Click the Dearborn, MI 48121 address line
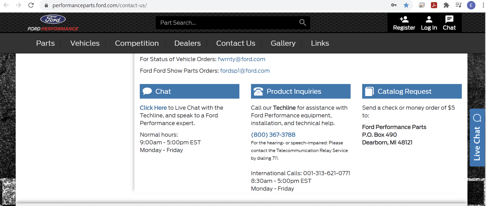Image resolution: width=486 pixels, height=206 pixels. point(387,142)
